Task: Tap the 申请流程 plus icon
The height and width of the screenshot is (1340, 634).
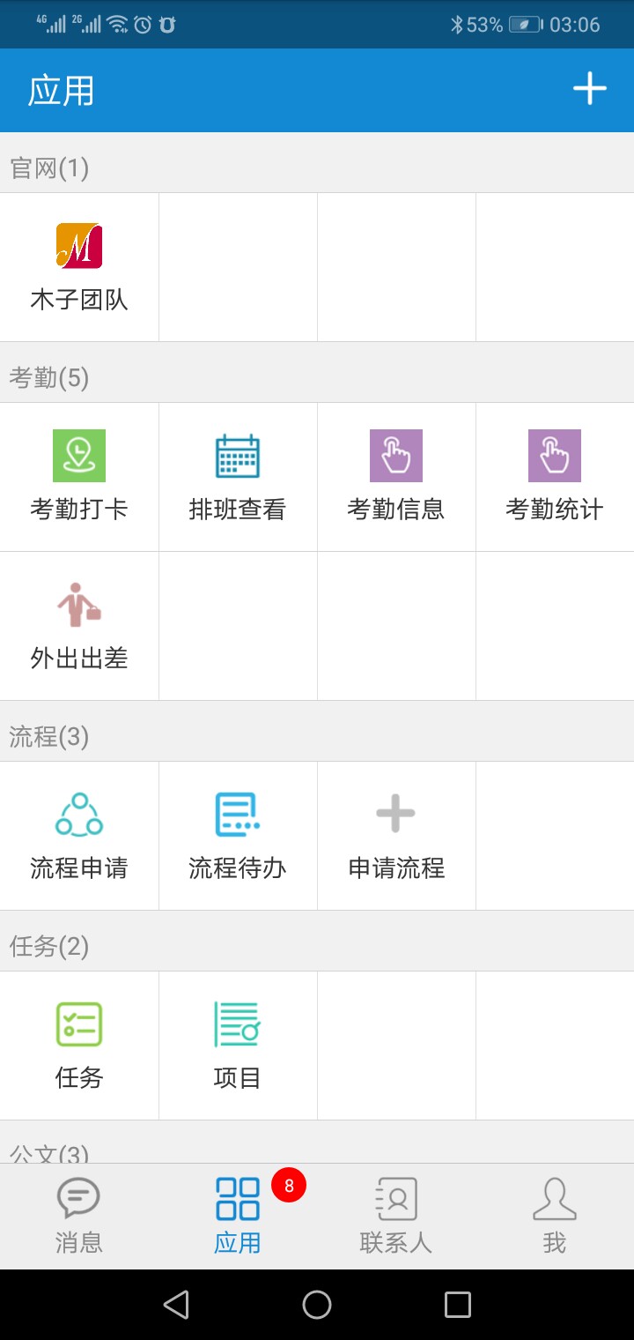Action: pyautogui.click(x=396, y=814)
